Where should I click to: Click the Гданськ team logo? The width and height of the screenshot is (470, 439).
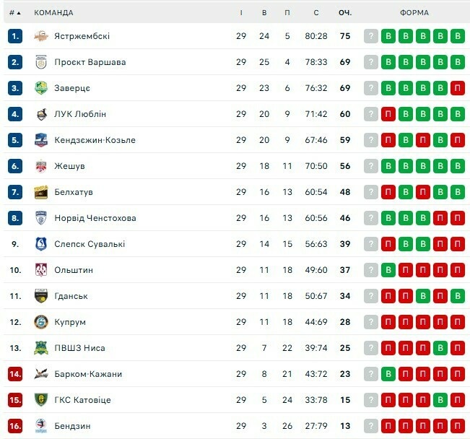(x=41, y=296)
